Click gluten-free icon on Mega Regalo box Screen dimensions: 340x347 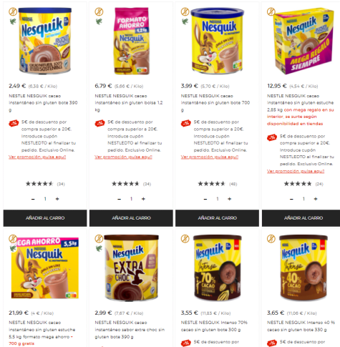271,11
